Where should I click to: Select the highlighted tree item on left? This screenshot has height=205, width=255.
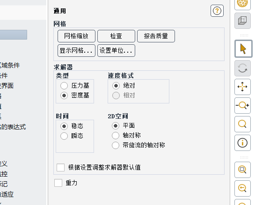tap(14, 34)
